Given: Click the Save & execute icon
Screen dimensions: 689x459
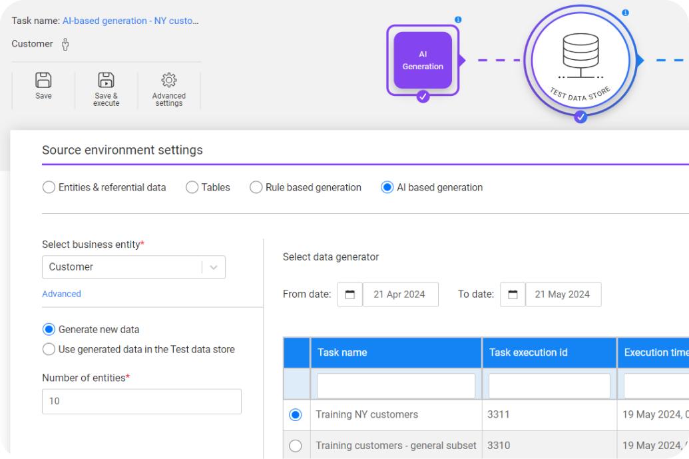Looking at the screenshot, I should [106, 81].
